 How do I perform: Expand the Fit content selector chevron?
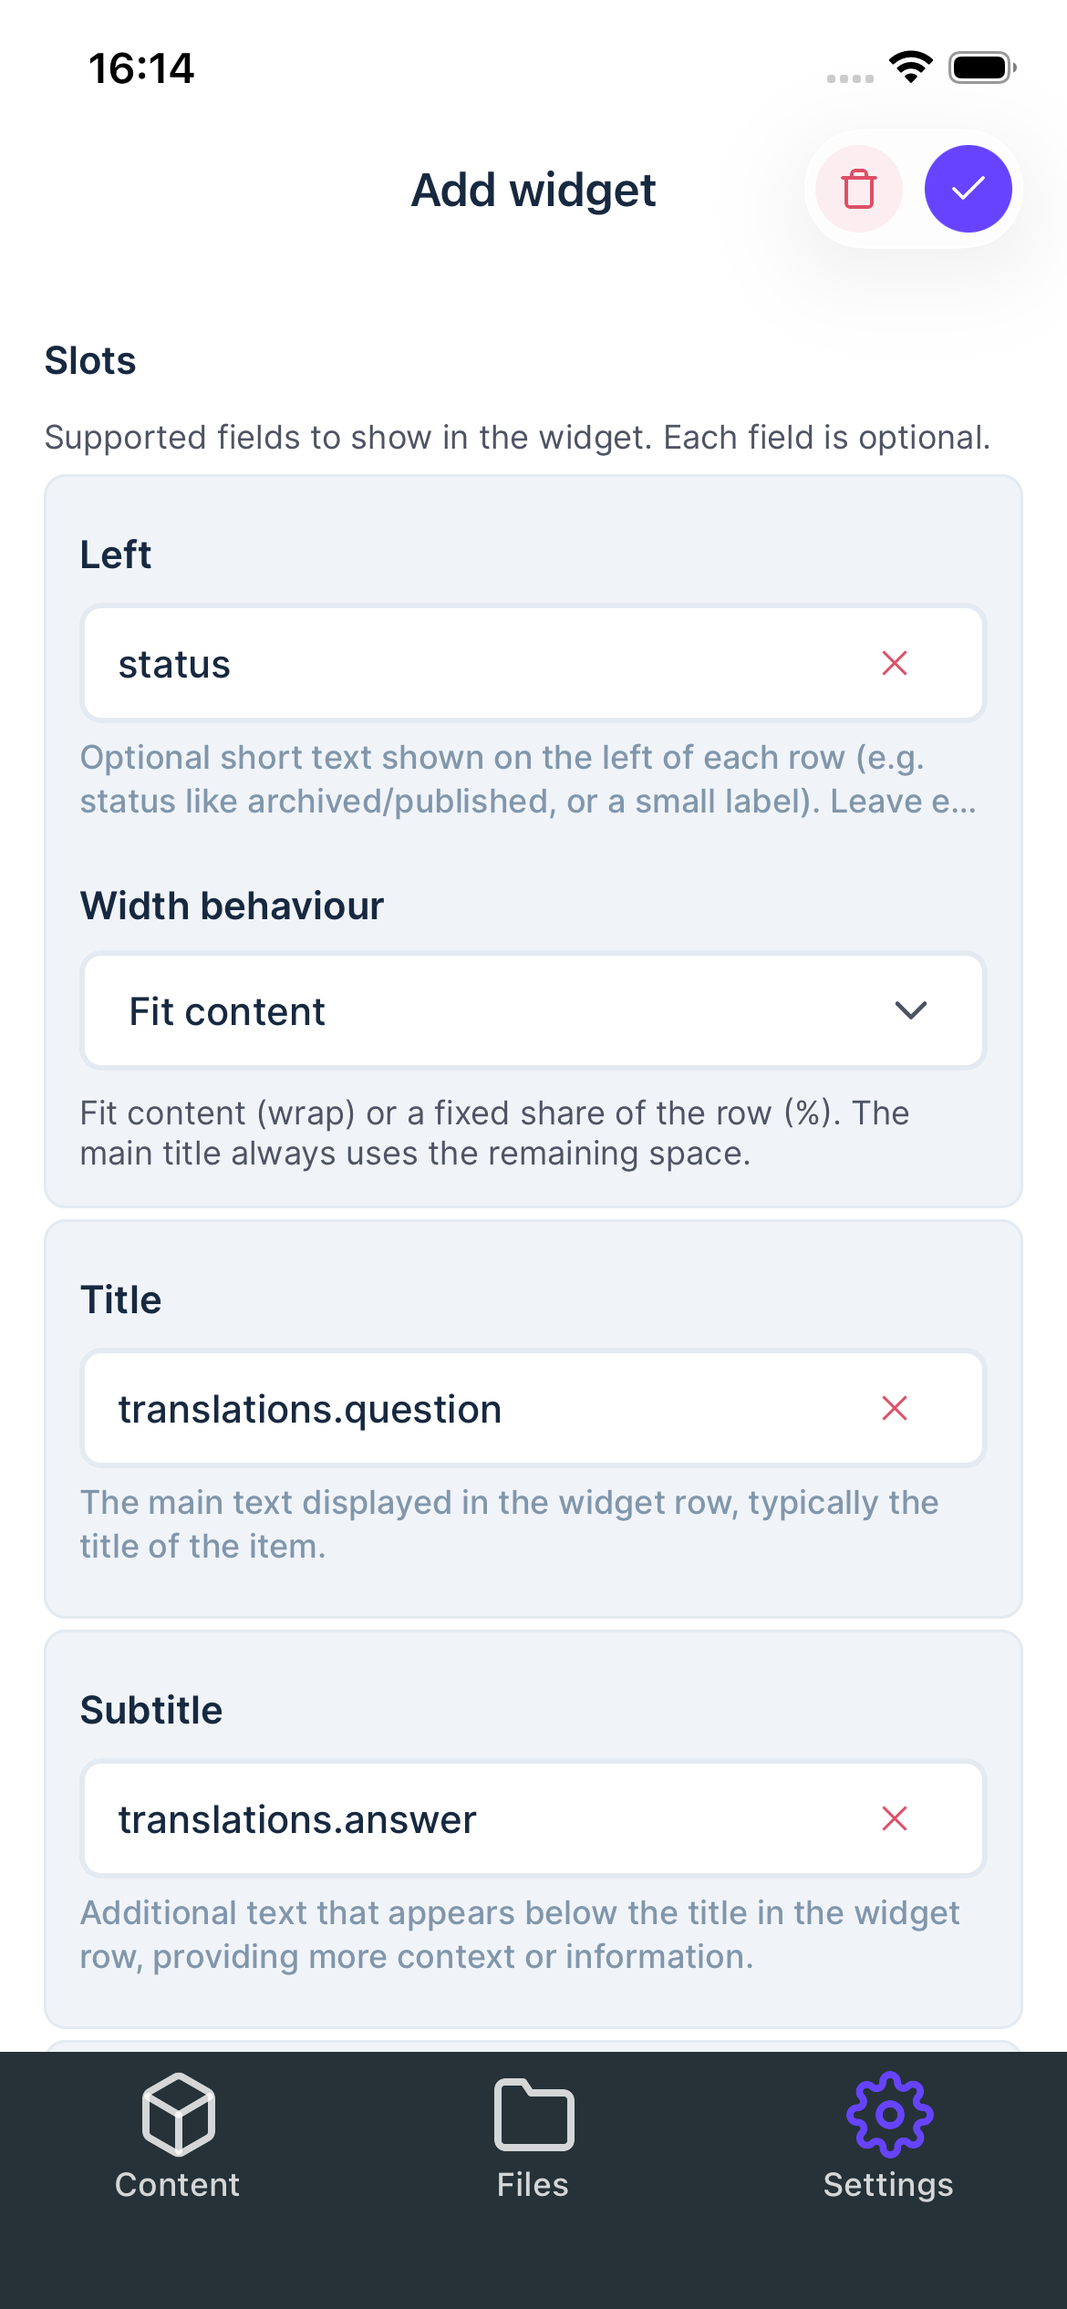tap(911, 1010)
